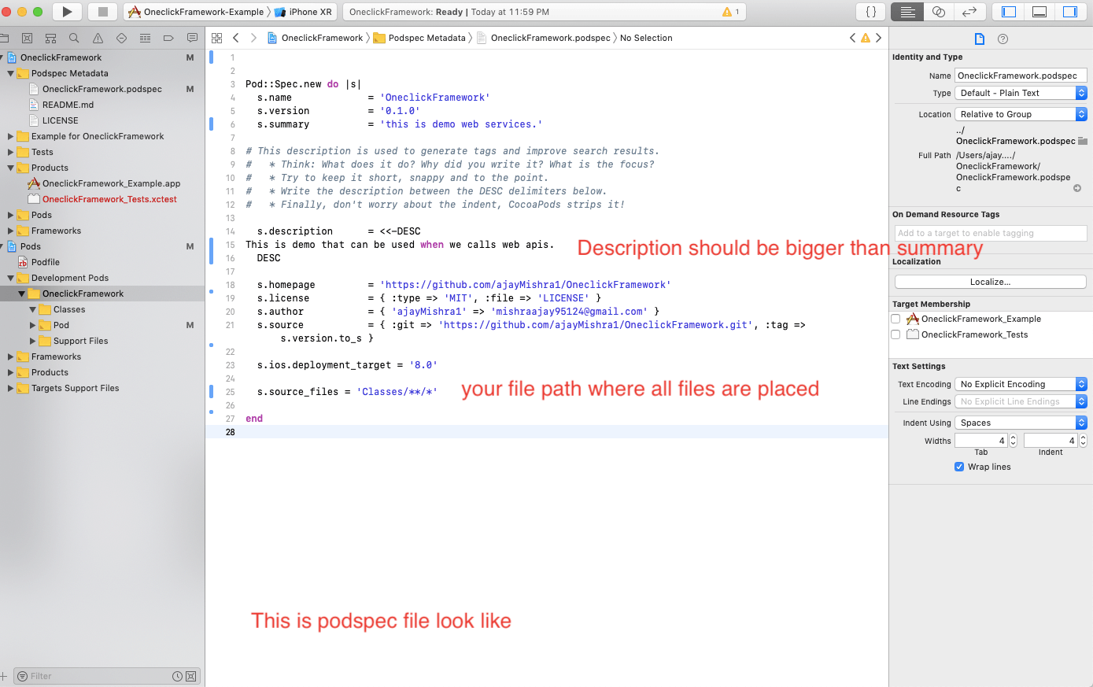Open the Location dropdown
This screenshot has width=1093, height=687.
(x=1021, y=114)
